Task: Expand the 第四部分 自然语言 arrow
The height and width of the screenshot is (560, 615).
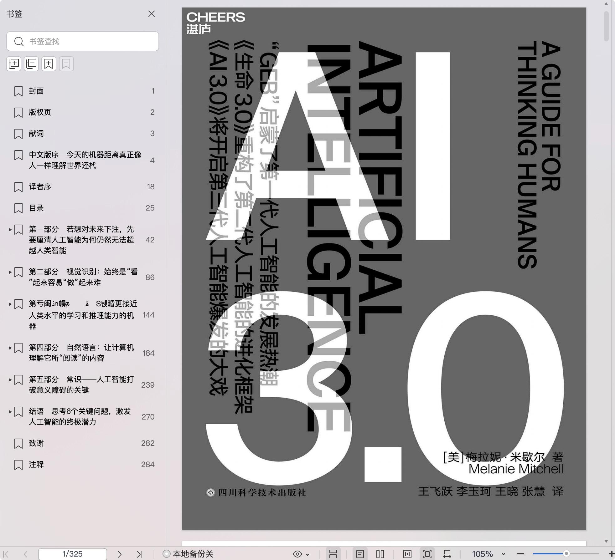Action: pyautogui.click(x=10, y=348)
